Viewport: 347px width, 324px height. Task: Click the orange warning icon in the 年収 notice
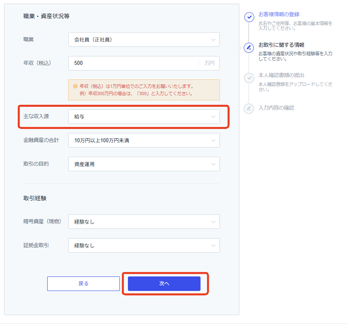coord(75,86)
